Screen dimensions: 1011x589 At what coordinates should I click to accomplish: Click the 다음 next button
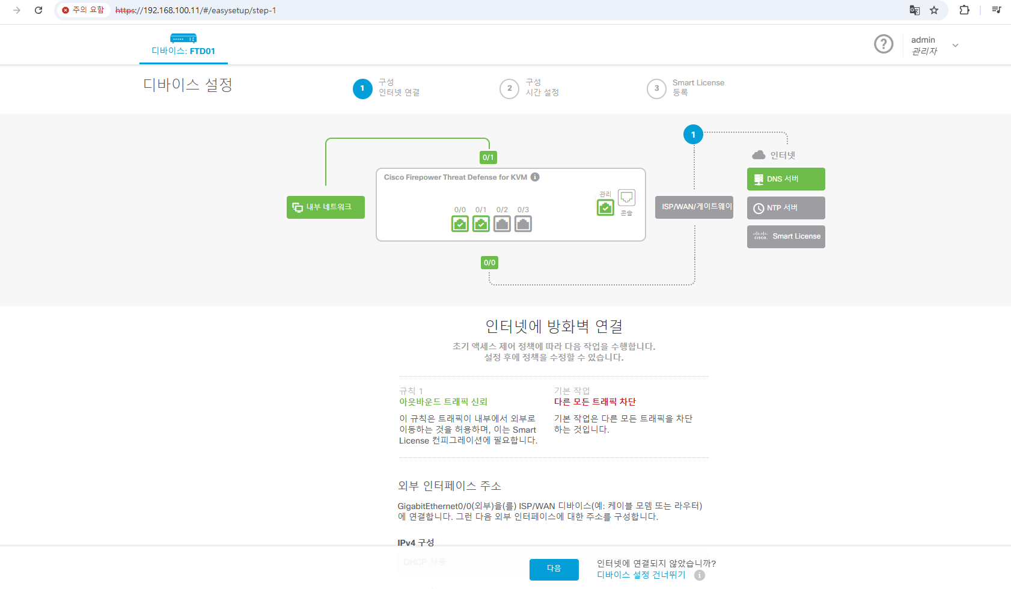click(554, 569)
